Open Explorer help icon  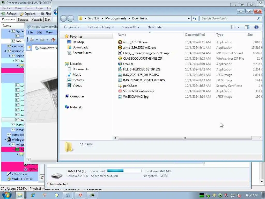pos(256,27)
